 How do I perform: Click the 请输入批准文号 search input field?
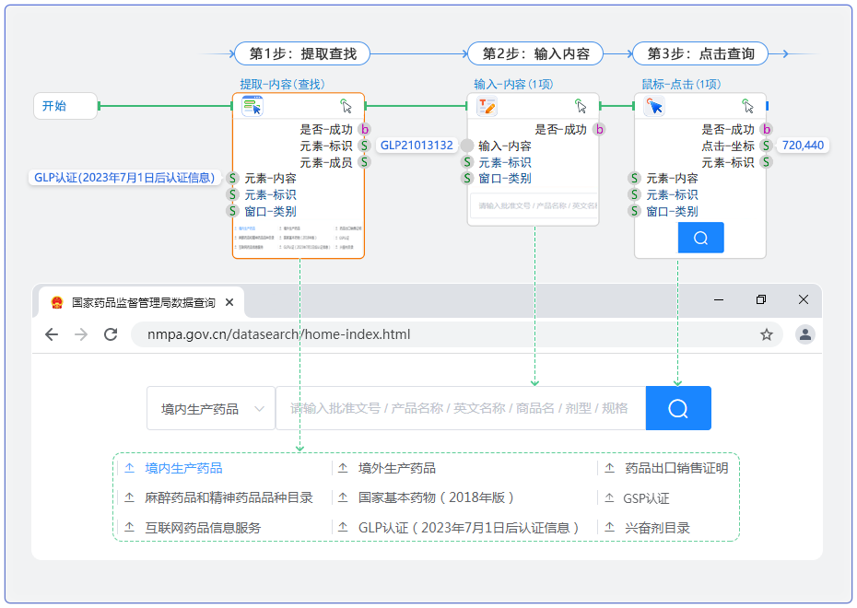460,408
